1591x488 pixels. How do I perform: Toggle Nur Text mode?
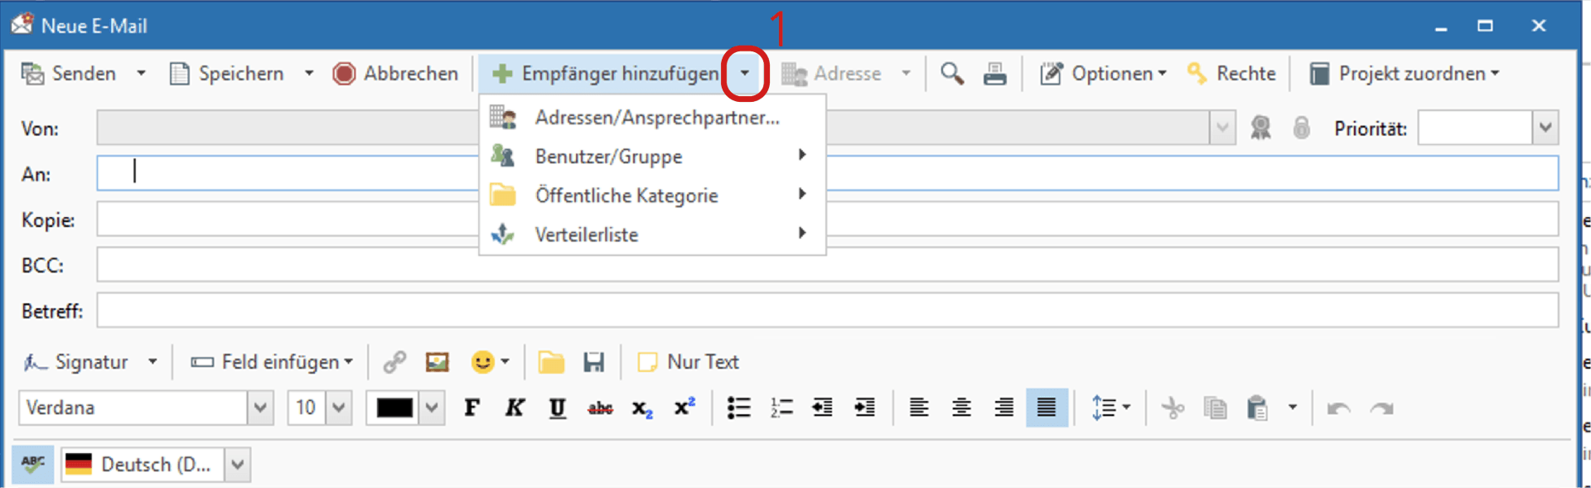pyautogui.click(x=688, y=362)
